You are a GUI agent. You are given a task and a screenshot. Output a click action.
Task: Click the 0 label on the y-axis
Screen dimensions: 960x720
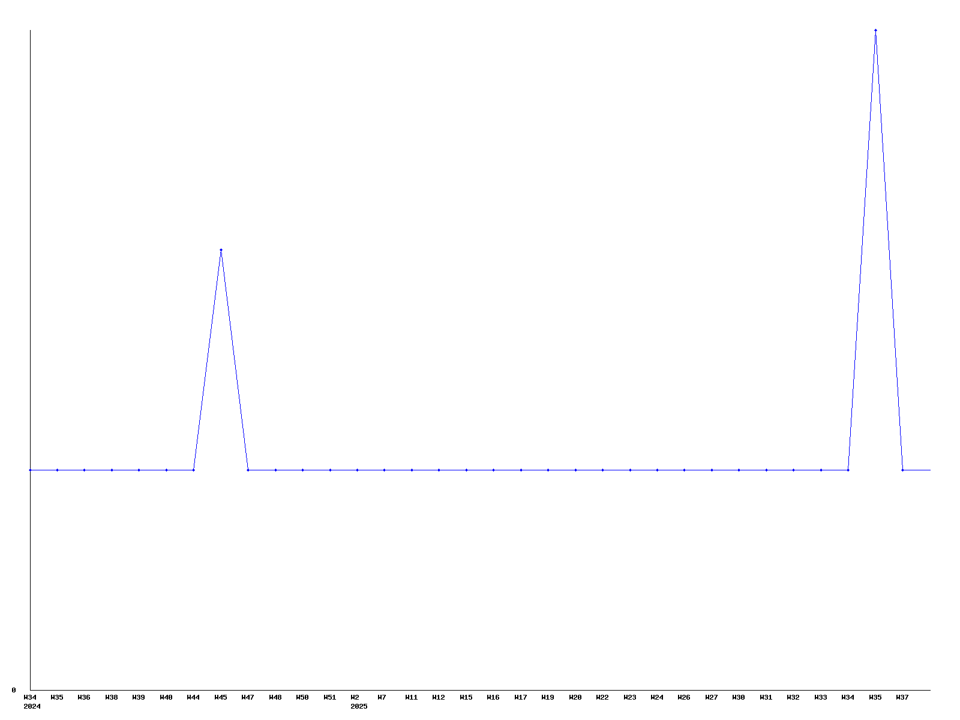pos(14,690)
